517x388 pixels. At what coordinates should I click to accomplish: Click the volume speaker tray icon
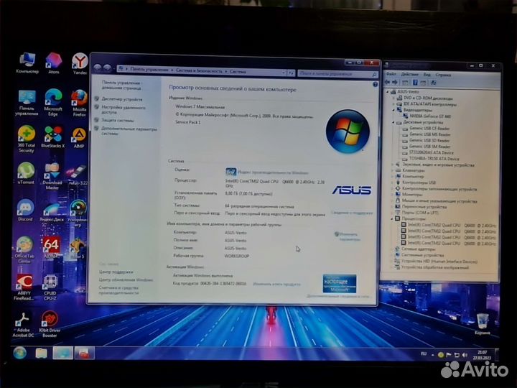465,355
